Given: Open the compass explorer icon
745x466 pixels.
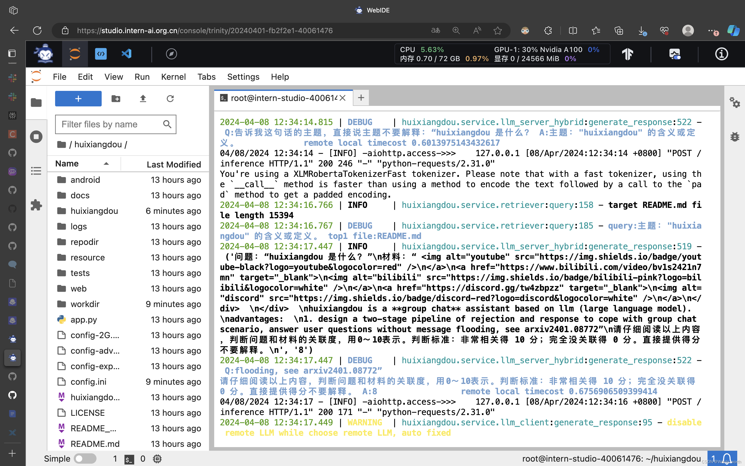Looking at the screenshot, I should pos(171,54).
